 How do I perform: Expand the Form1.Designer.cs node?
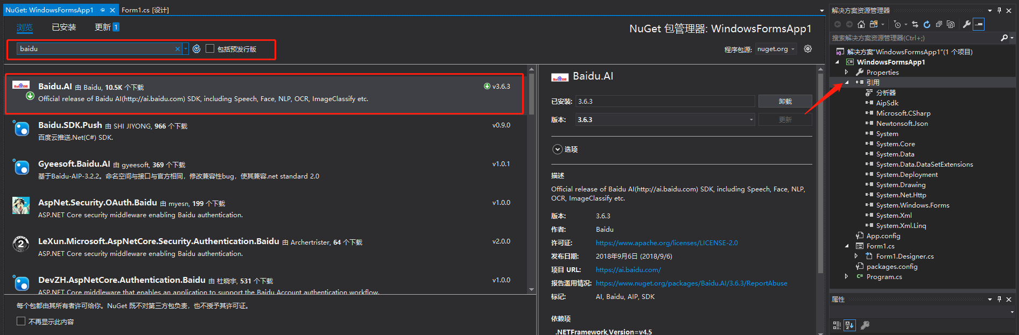coord(856,256)
